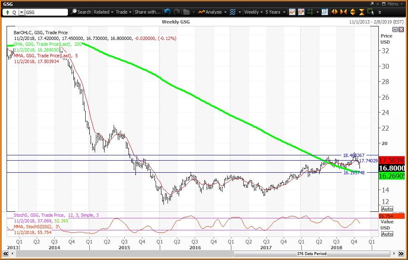
Task: Toggle Auto scaling on stochastic axis
Action: [387, 234]
